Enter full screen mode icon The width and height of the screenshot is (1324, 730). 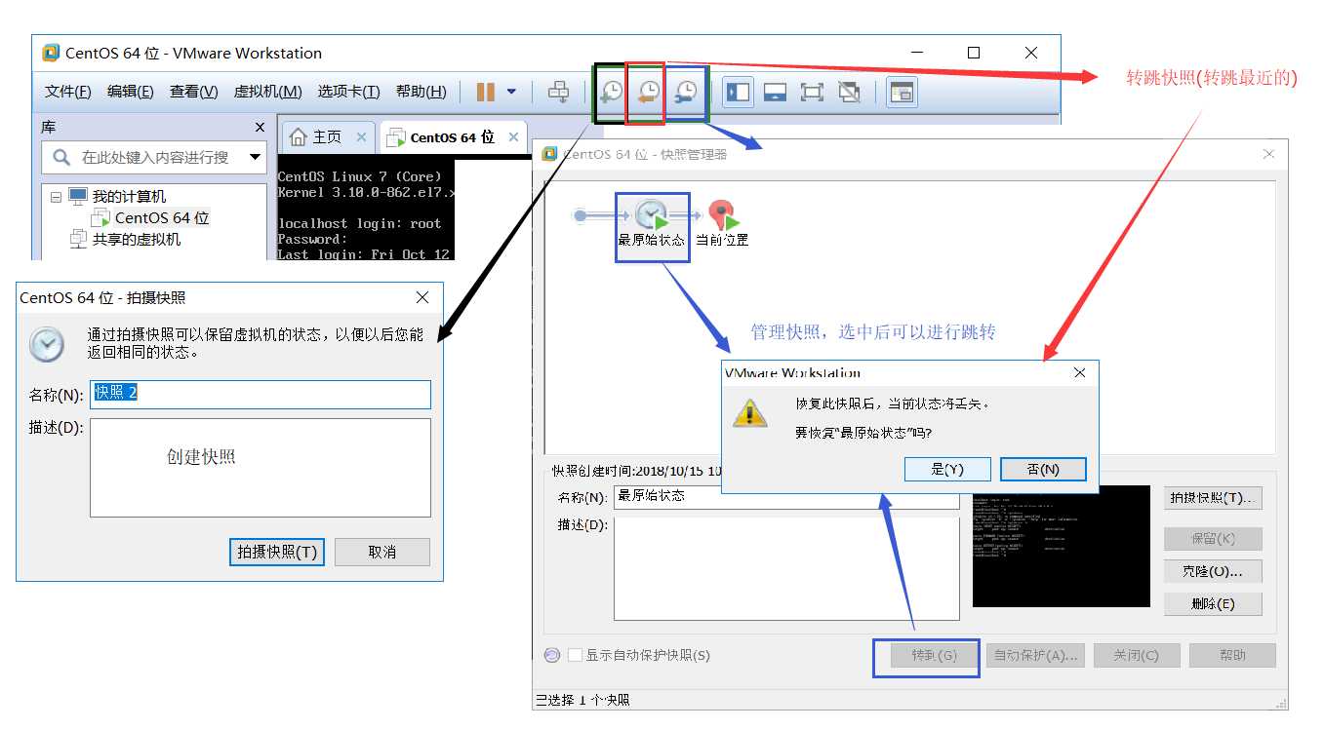(x=812, y=92)
